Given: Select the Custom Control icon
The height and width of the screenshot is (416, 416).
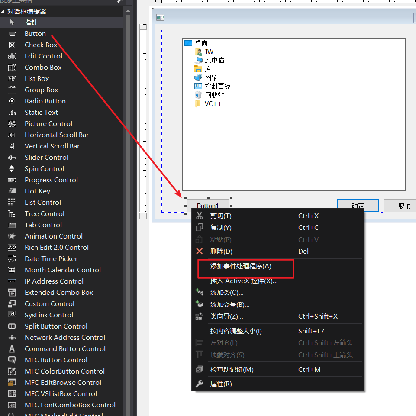Looking at the screenshot, I should (x=12, y=303).
